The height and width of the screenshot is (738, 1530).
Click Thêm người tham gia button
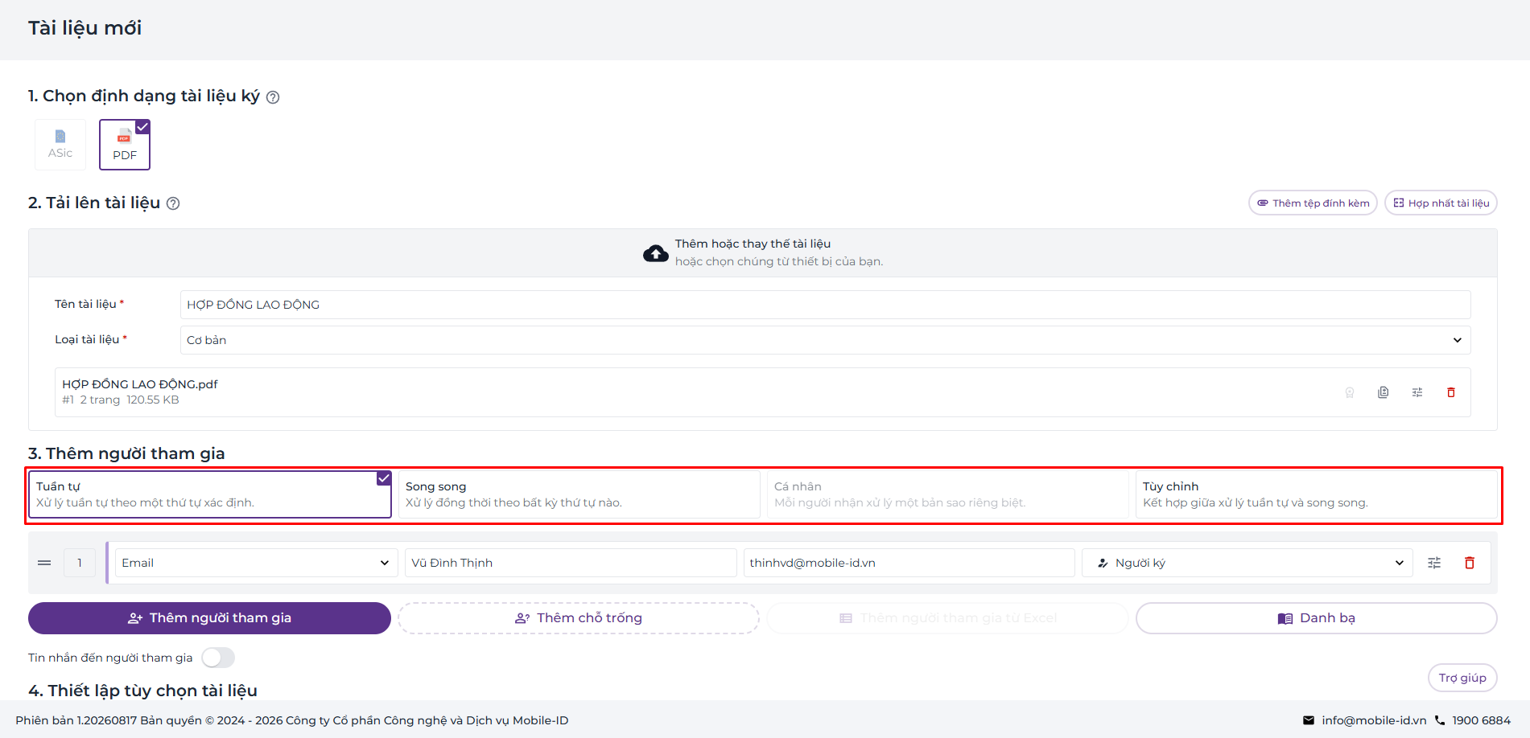[209, 618]
